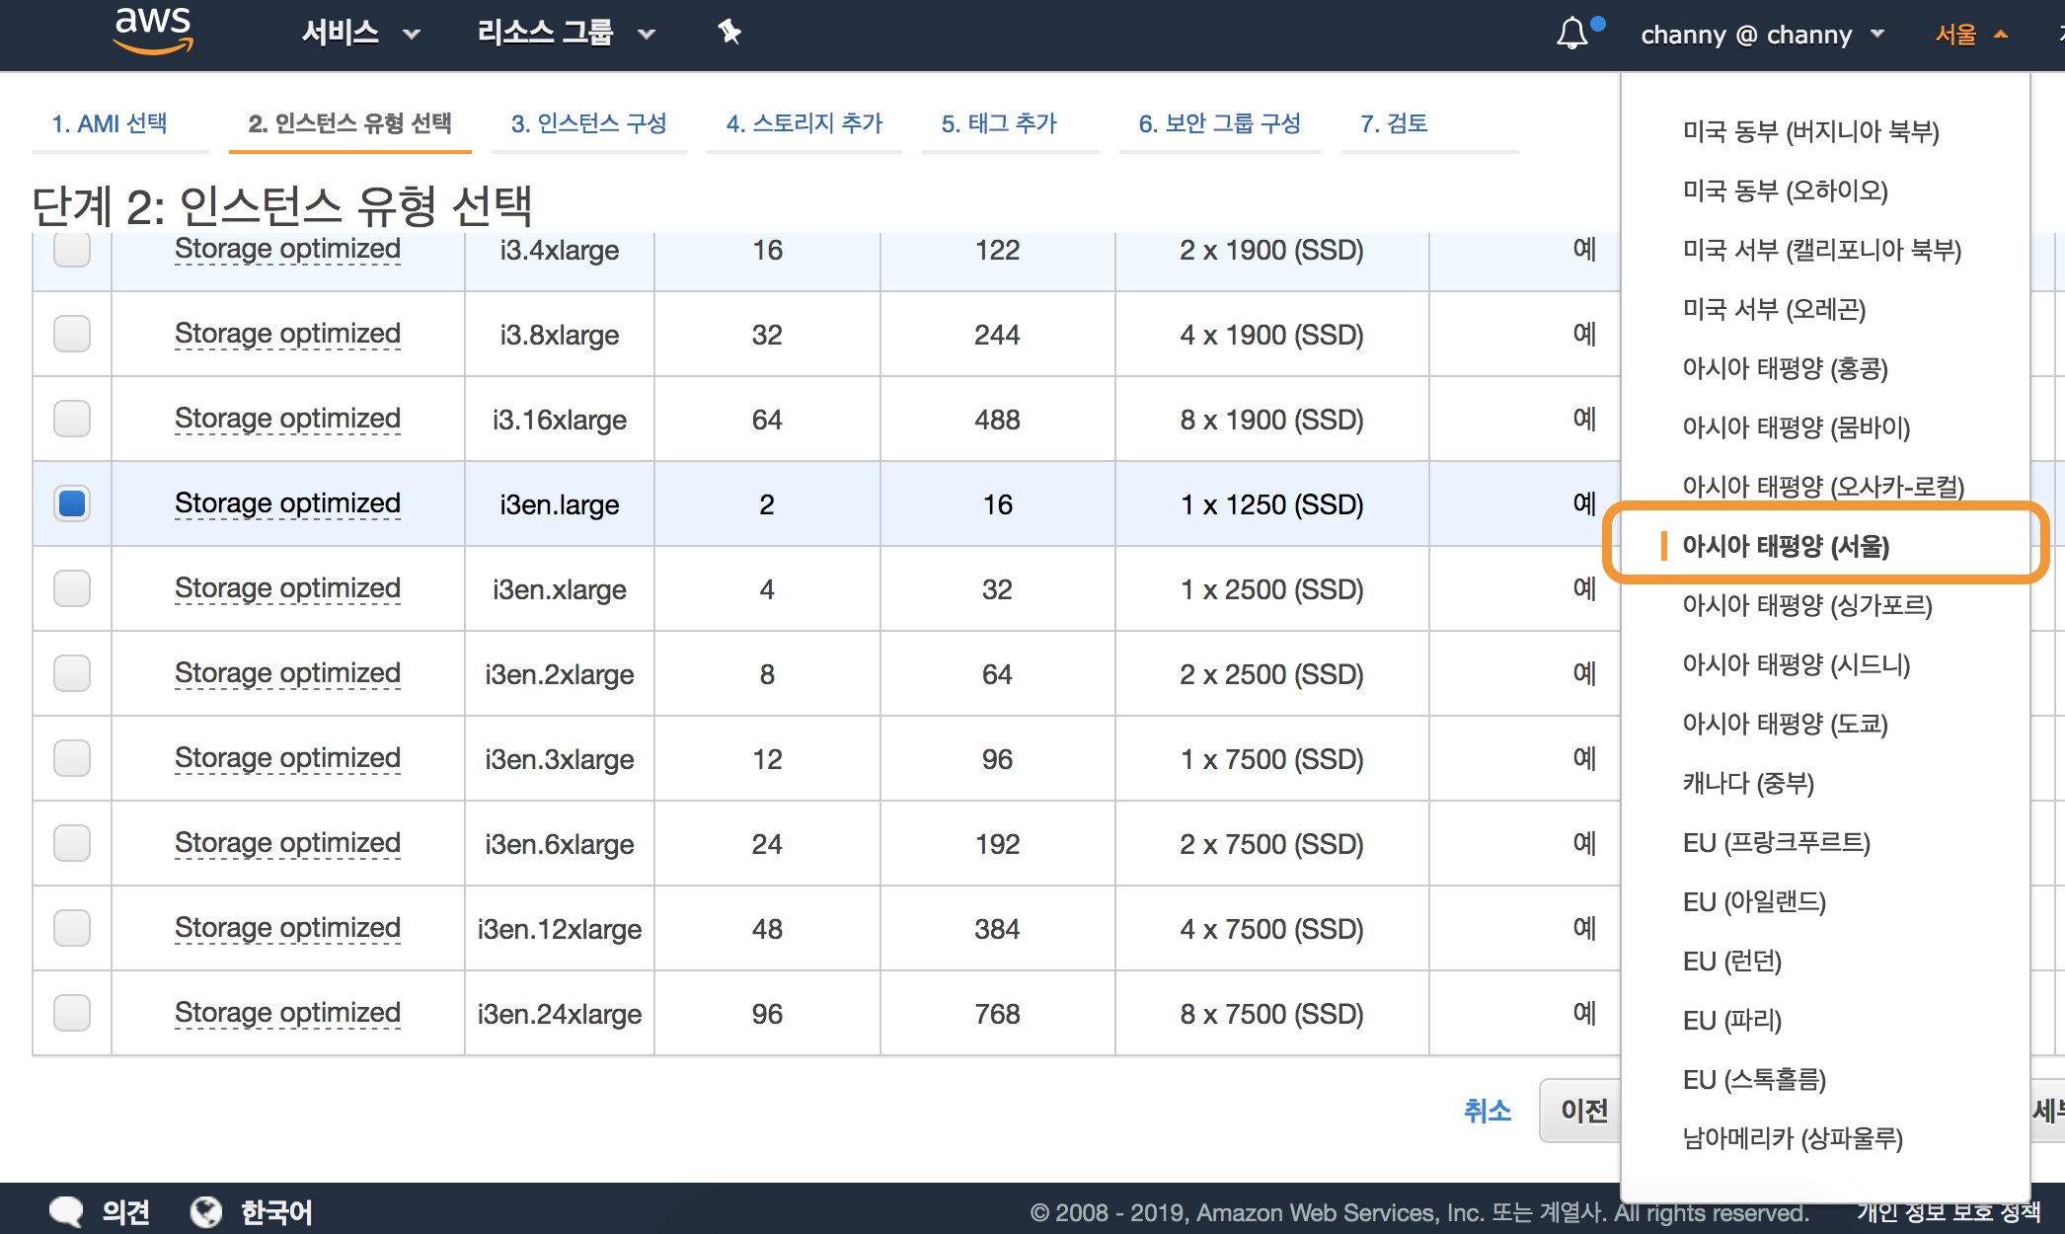Open Storage optimized link for i3en.6xlarge
2065x1234 pixels.
[x=287, y=843]
